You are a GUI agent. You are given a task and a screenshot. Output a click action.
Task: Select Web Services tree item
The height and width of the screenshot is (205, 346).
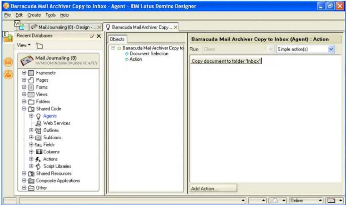click(x=57, y=123)
